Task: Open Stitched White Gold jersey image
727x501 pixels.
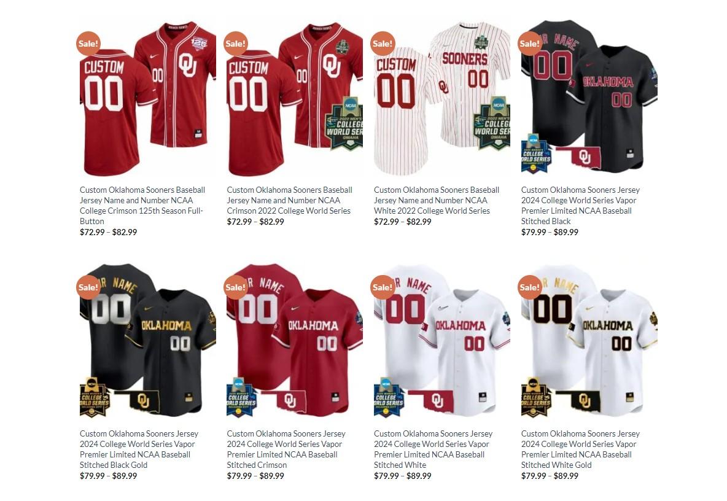Action: [589, 340]
